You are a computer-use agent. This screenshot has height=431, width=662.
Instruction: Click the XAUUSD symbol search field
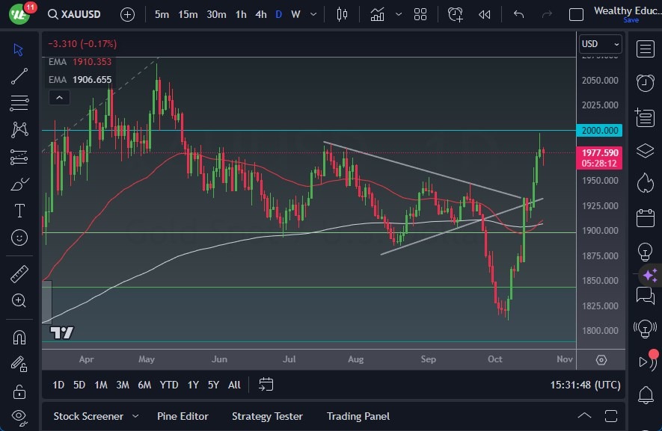(x=81, y=14)
